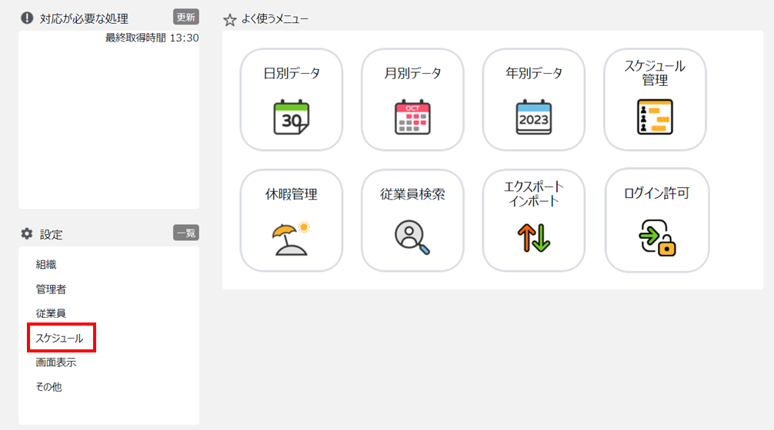The image size is (774, 430).
Task: Click the star icon beside よく使うメニュー
Action: 229,20
